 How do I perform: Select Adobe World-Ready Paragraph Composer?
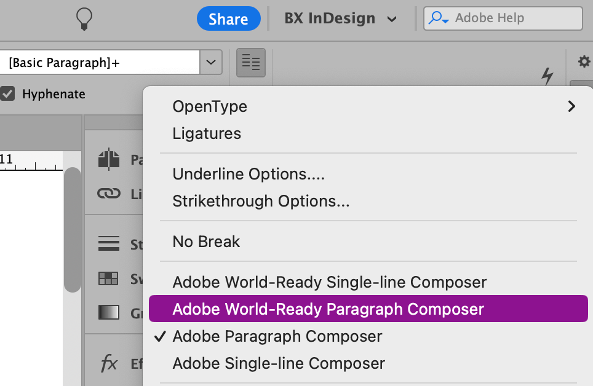(327, 309)
